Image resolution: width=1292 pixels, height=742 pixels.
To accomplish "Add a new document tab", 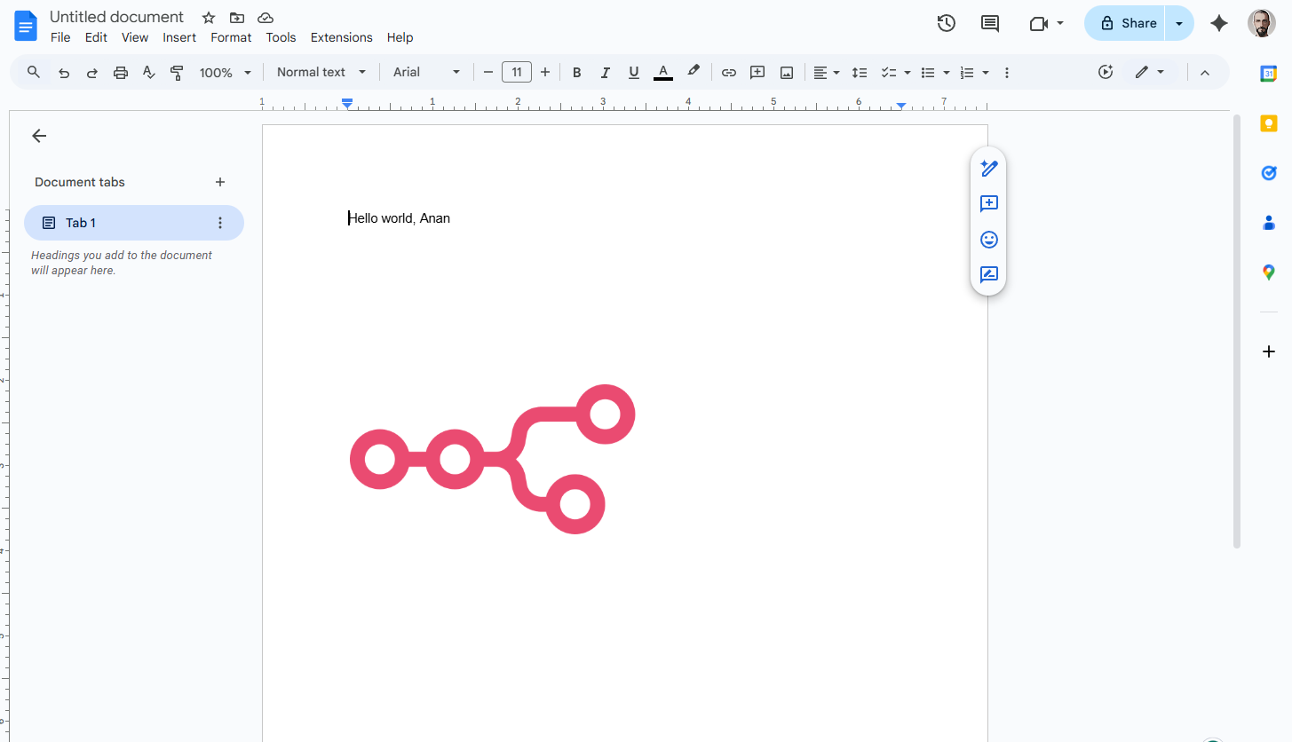I will [220, 182].
